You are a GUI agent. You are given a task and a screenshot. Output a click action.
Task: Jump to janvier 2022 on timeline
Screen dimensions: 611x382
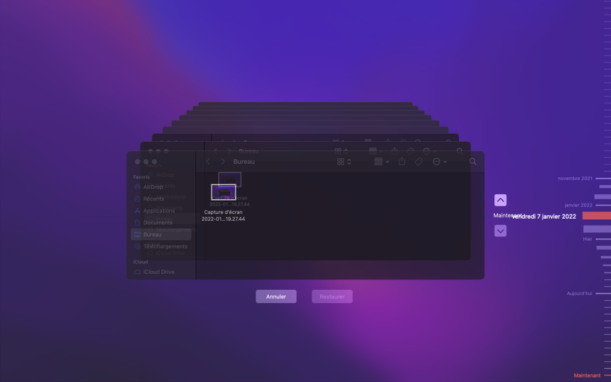click(x=578, y=205)
